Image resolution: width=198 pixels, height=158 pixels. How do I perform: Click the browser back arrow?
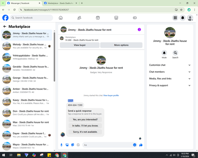pyautogui.click(x=3, y=10)
